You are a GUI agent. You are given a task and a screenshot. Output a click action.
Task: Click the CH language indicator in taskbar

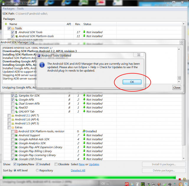[x=103, y=184]
